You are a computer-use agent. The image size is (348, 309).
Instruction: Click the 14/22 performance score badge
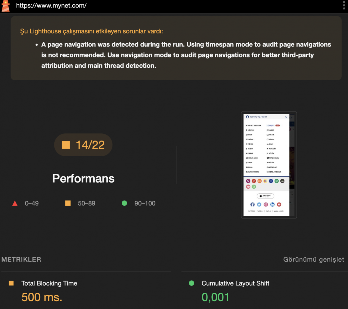(x=83, y=145)
